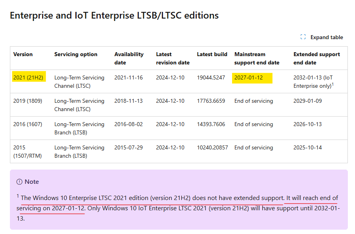Screen dimensions: 355x234
Task: Click the 2016 (1607) version cell
Action: point(28,124)
